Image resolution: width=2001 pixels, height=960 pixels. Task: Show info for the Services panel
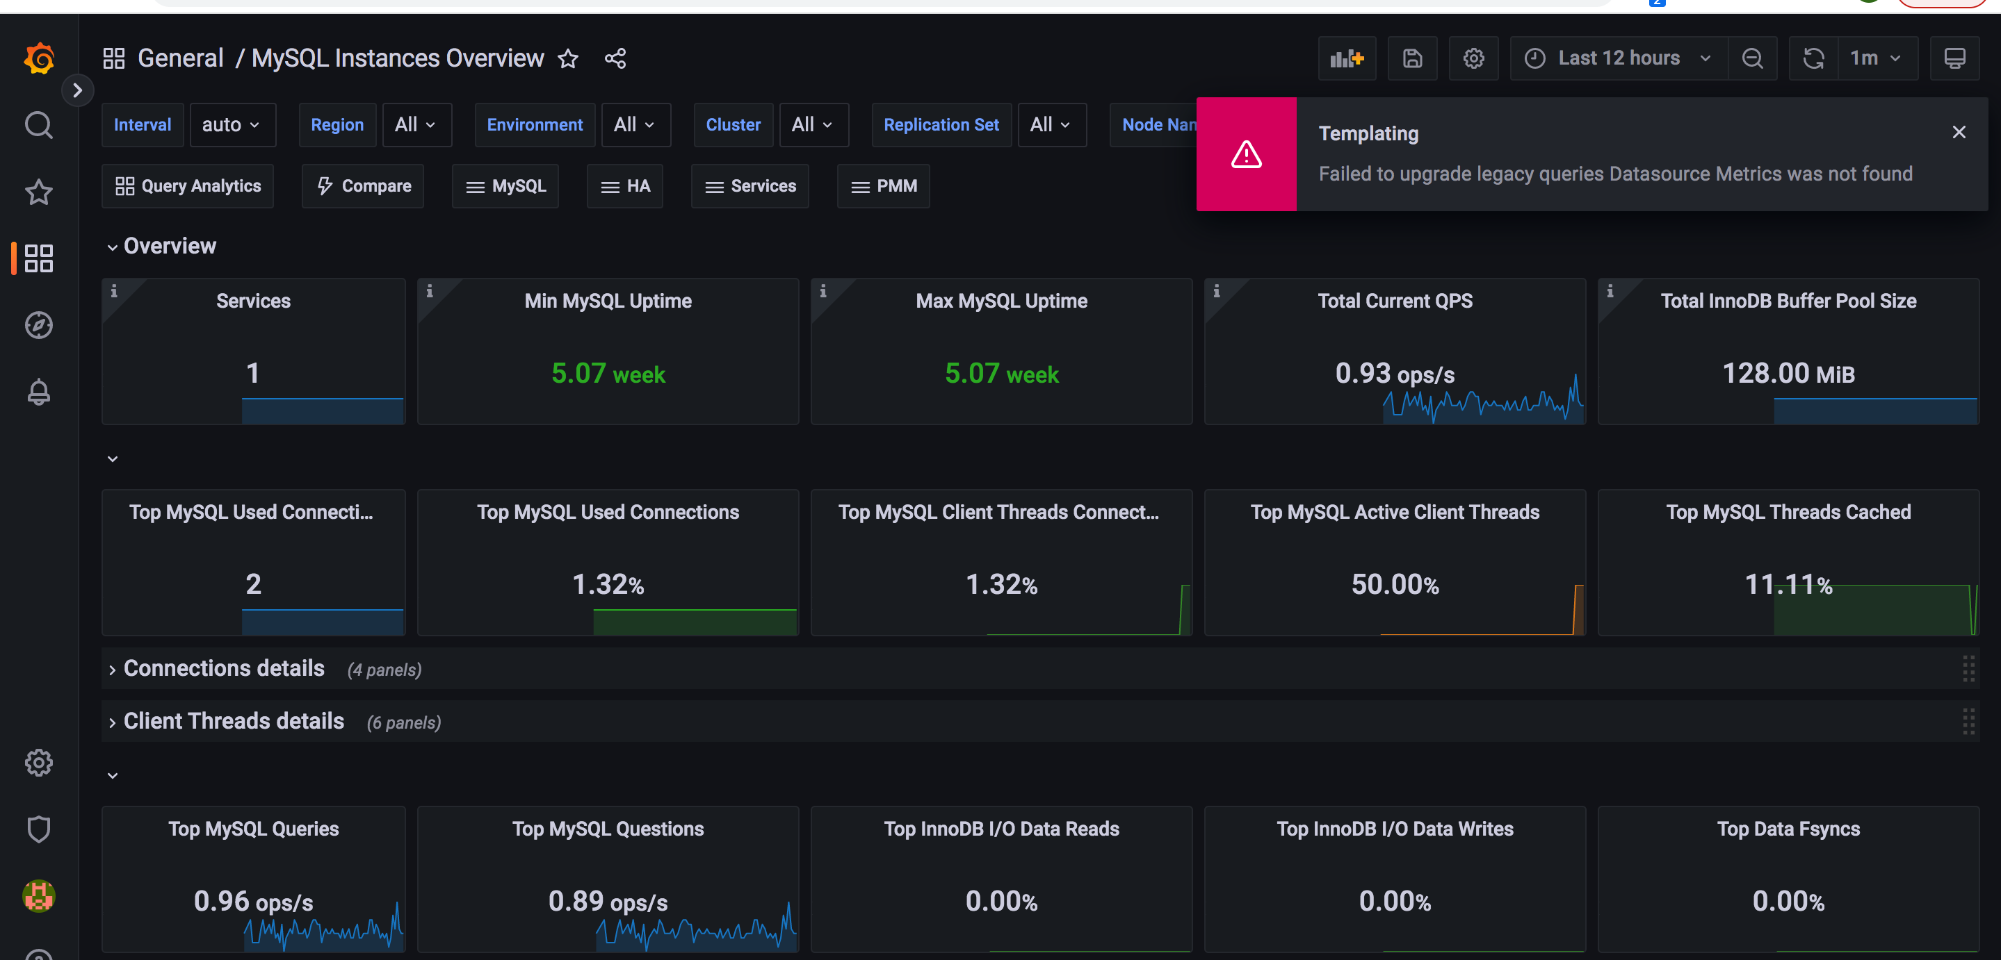point(114,291)
